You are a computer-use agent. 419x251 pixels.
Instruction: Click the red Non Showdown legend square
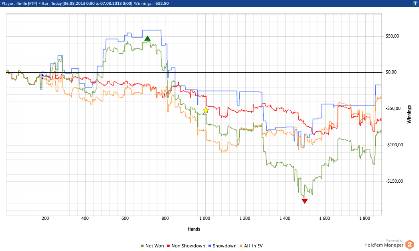pos(169,246)
